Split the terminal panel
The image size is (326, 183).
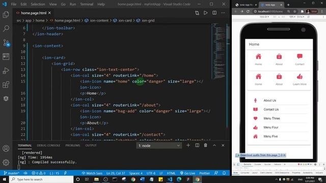[x=197, y=145]
